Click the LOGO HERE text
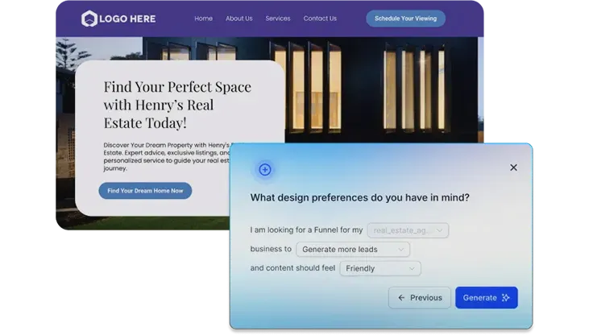593x335 pixels. [127, 19]
